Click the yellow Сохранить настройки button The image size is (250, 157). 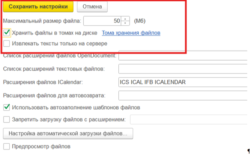click(x=38, y=6)
